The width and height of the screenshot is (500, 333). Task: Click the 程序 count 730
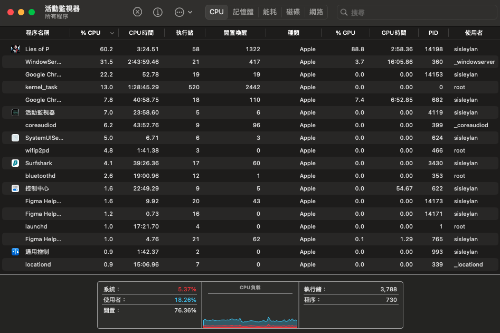pos(391,300)
